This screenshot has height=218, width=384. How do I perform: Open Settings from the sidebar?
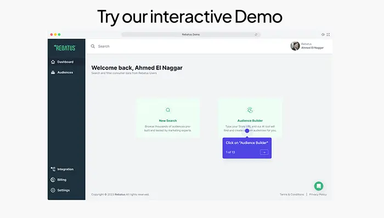click(66, 190)
